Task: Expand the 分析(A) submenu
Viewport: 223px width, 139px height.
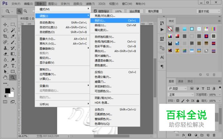Action: [63, 104]
